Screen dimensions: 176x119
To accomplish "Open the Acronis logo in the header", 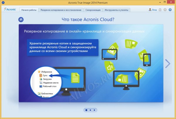I will (x=10, y=9).
